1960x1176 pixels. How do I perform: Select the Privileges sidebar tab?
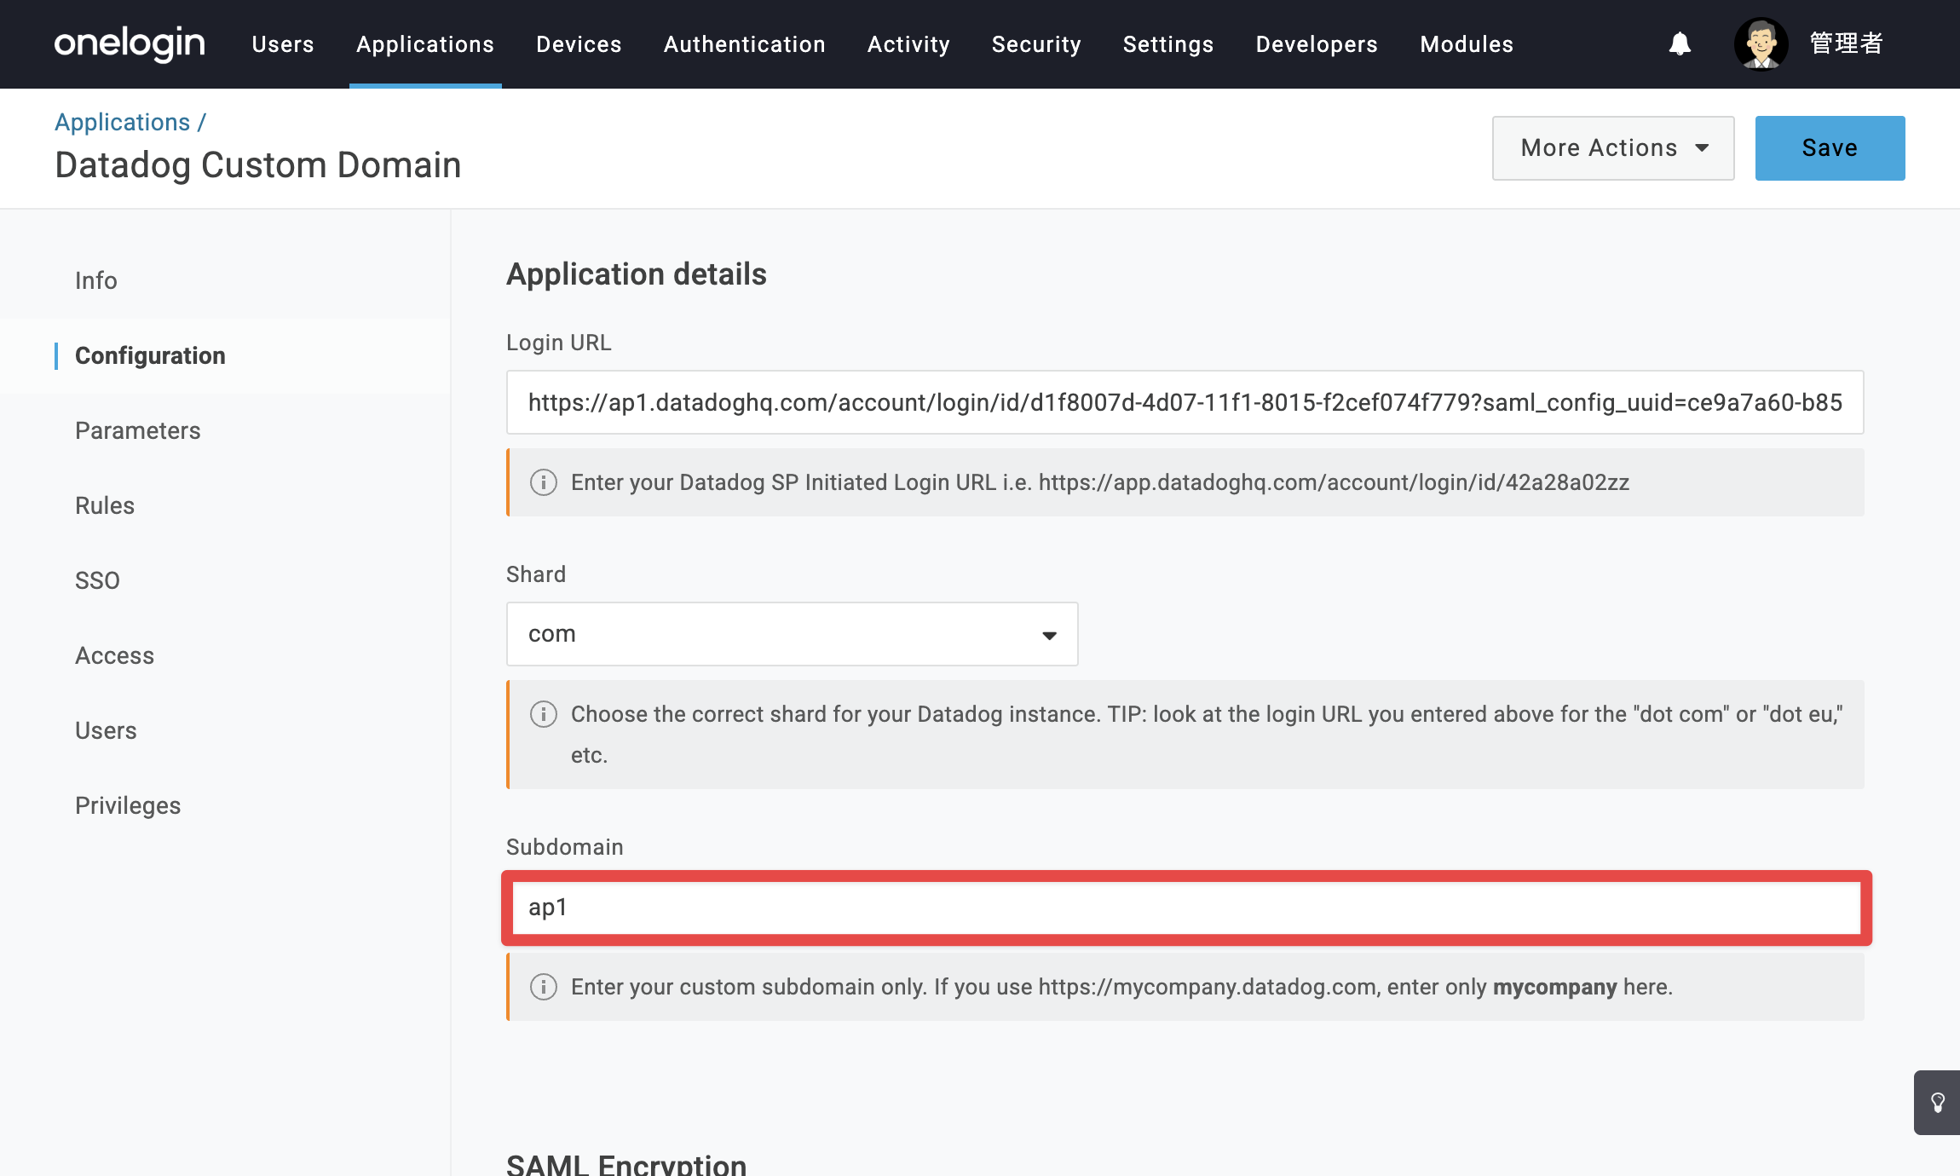click(128, 805)
